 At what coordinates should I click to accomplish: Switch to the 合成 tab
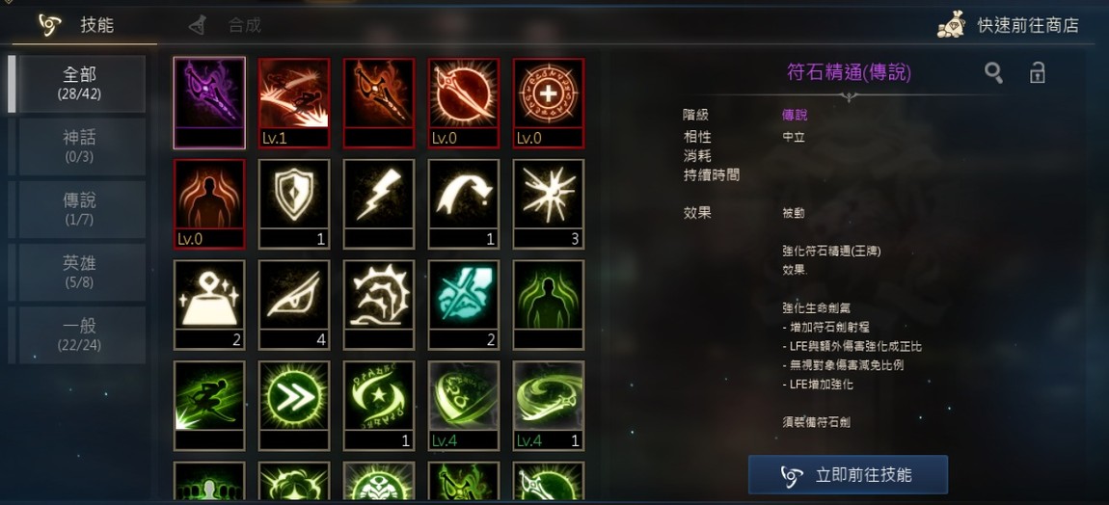pyautogui.click(x=225, y=25)
